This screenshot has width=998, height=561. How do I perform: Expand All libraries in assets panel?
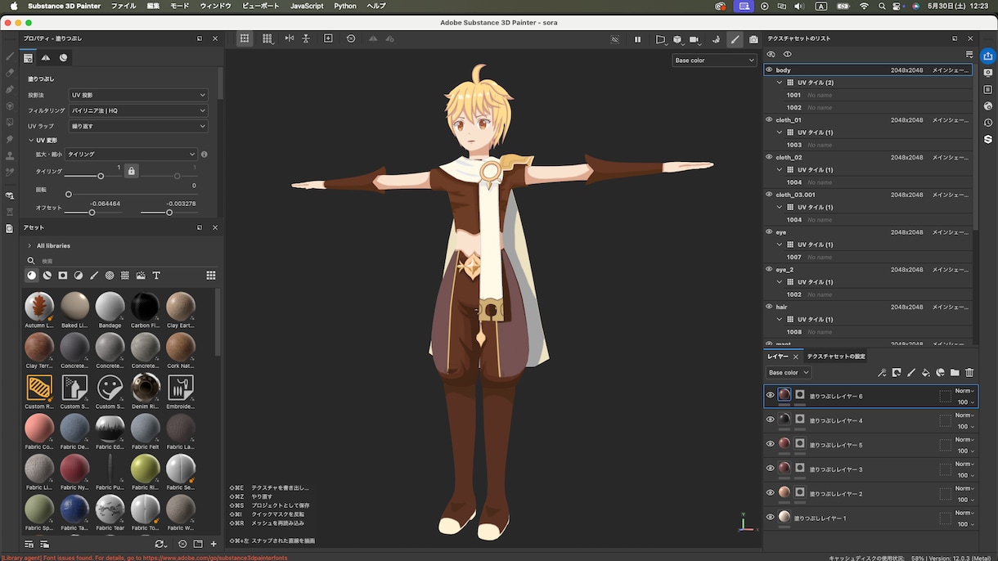[x=30, y=245]
